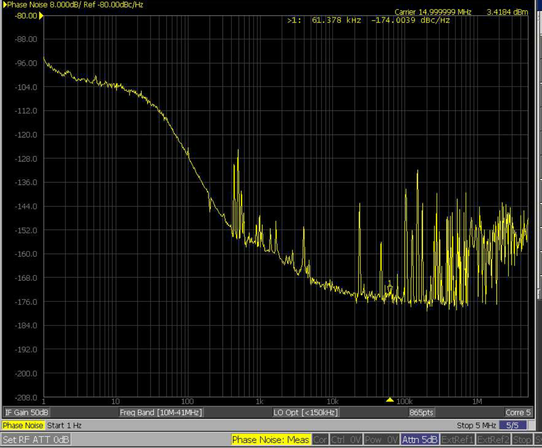Click the LO Opt [<150kHz] field
Screen dimensions: 542x448
(305, 412)
